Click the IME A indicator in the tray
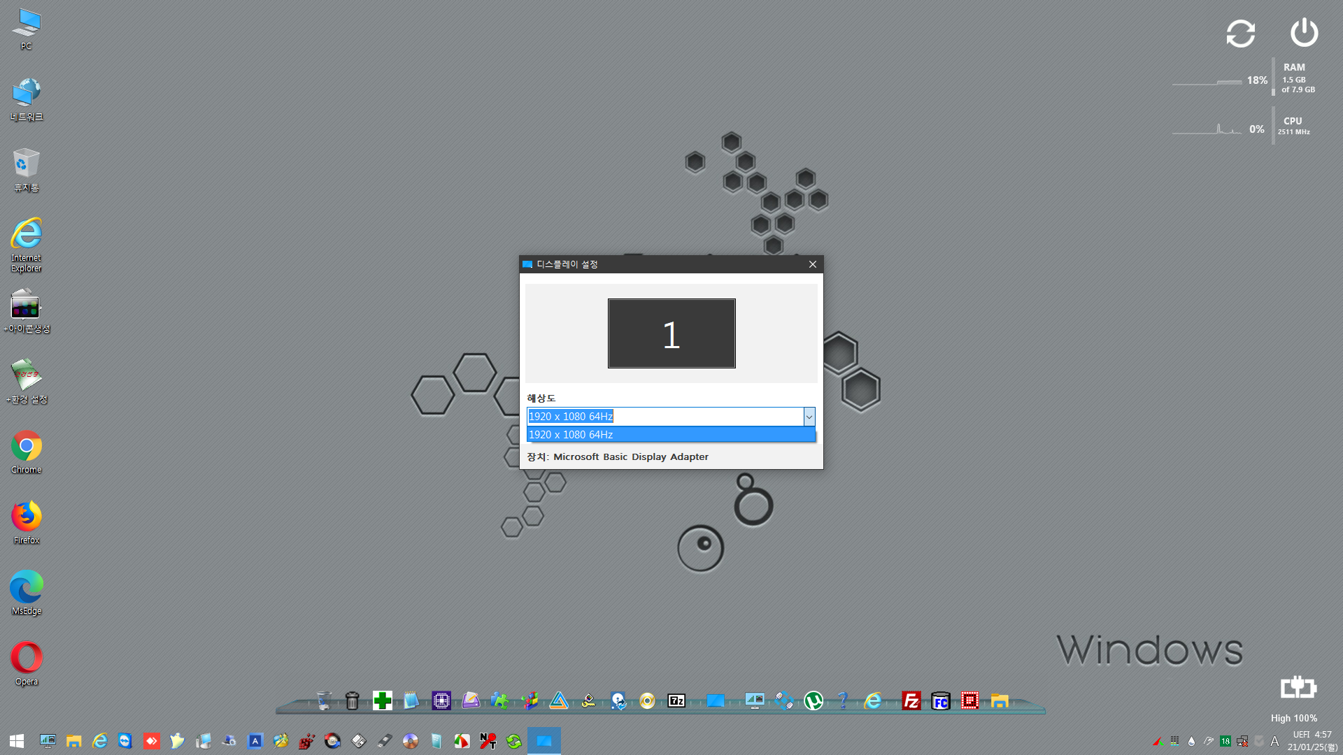The width and height of the screenshot is (1343, 755). coord(1274,741)
